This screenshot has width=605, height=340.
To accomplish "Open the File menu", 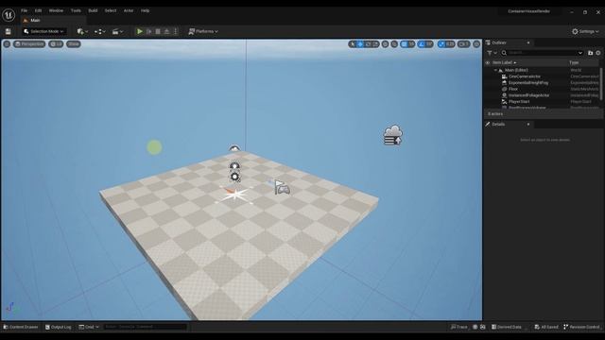I will 25,10.
